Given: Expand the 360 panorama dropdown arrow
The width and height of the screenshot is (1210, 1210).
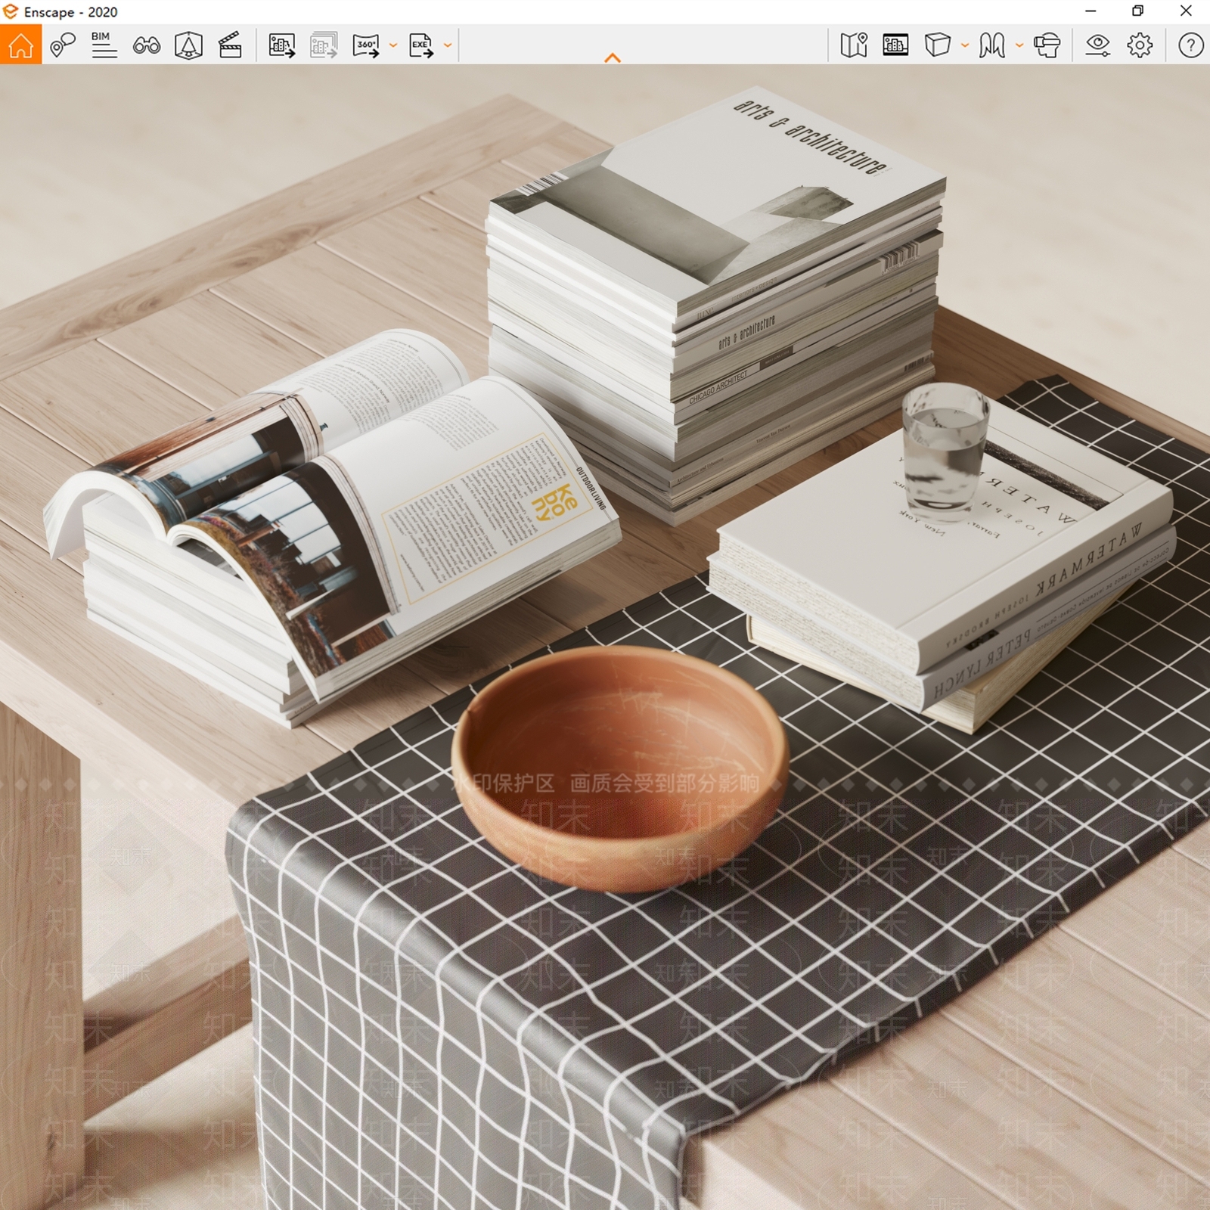Looking at the screenshot, I should pos(393,45).
